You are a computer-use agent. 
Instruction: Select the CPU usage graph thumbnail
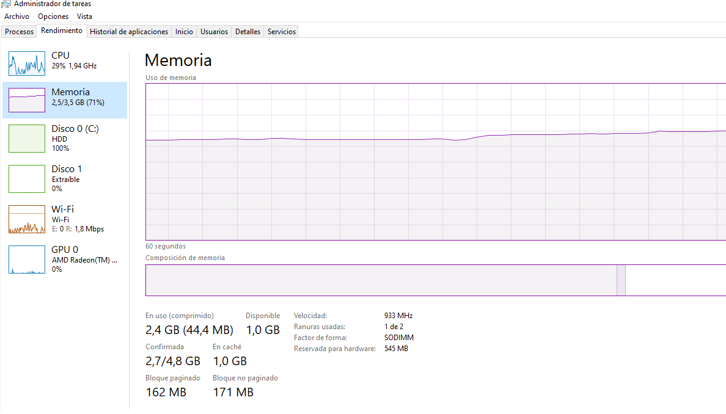(27, 63)
